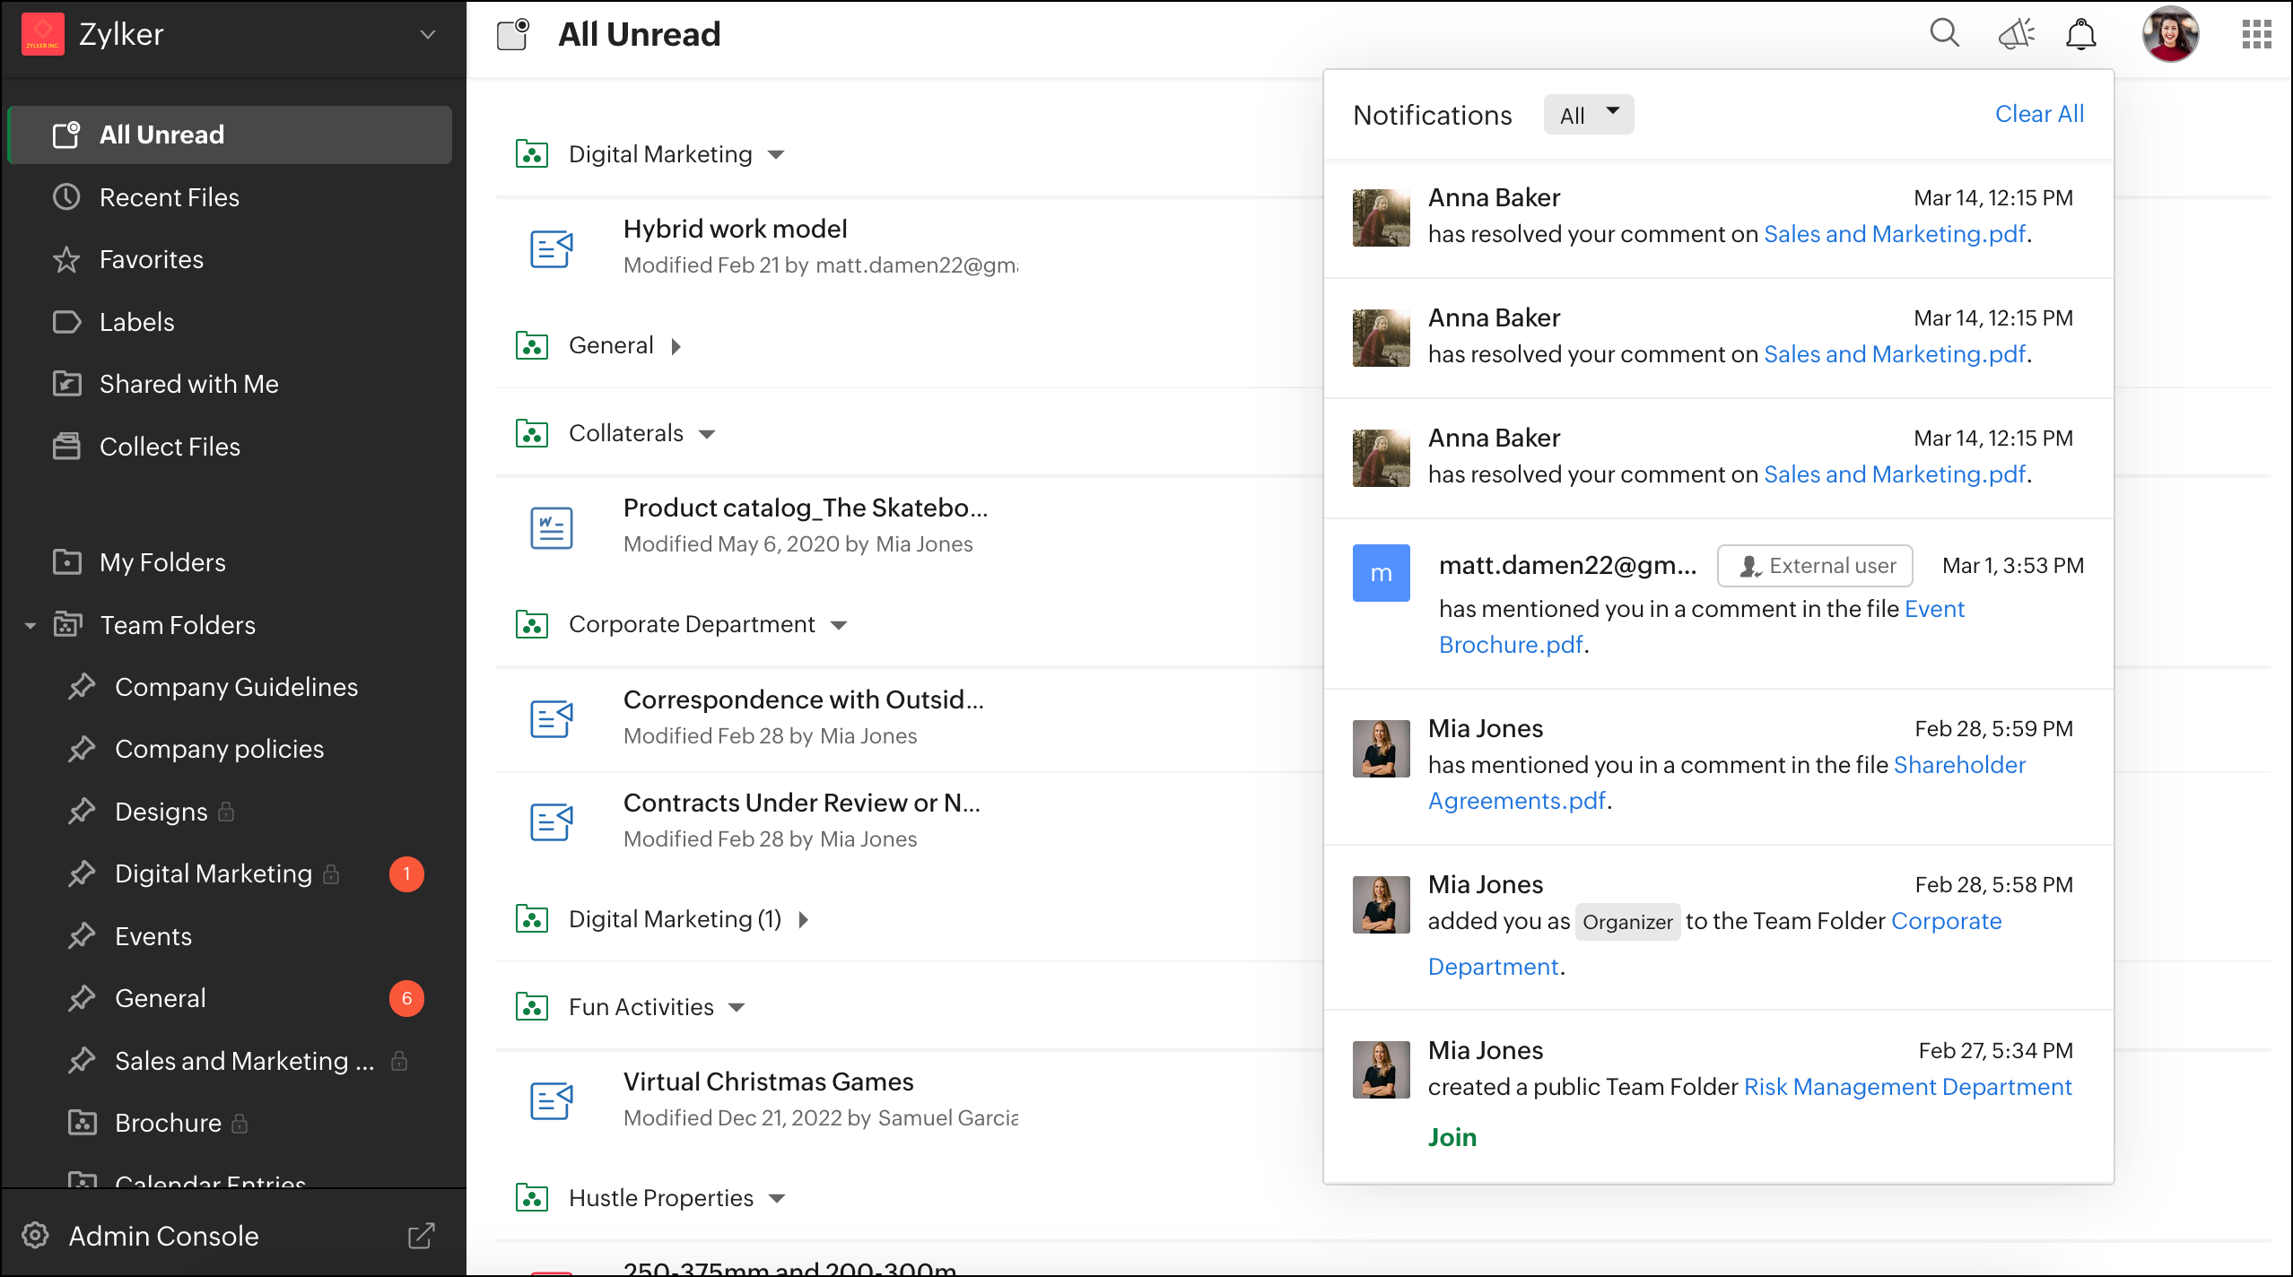2293x1277 pixels.
Task: Click the Hybrid work model file icon
Action: pyautogui.click(x=551, y=248)
